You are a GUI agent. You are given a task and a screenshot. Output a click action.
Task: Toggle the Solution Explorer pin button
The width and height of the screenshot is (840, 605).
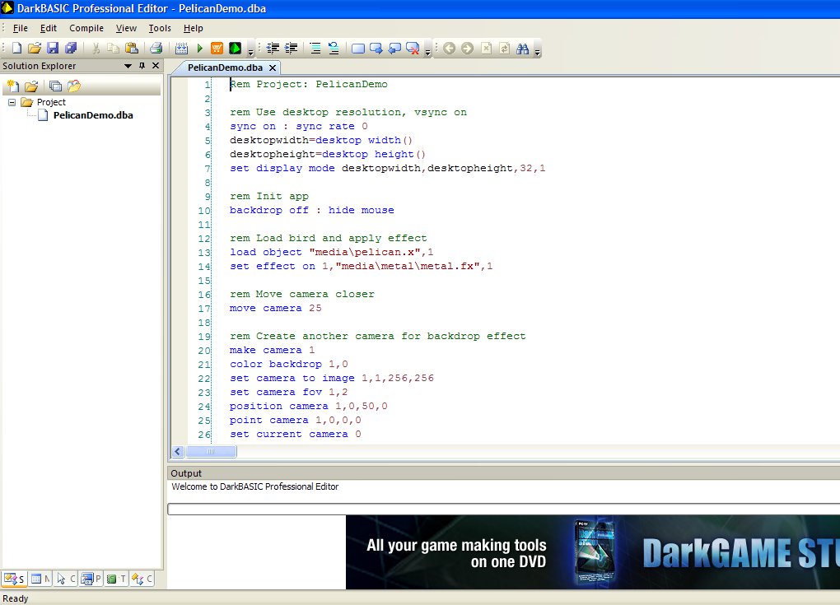click(x=142, y=66)
